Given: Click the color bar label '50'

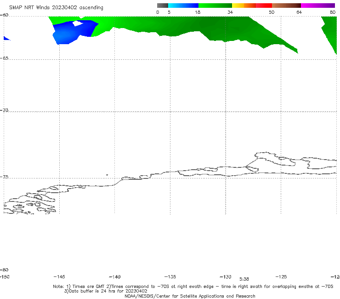Looking at the screenshot, I should (x=272, y=12).
